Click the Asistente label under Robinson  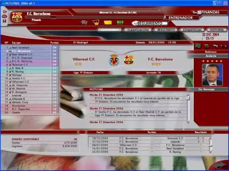coord(211,56)
